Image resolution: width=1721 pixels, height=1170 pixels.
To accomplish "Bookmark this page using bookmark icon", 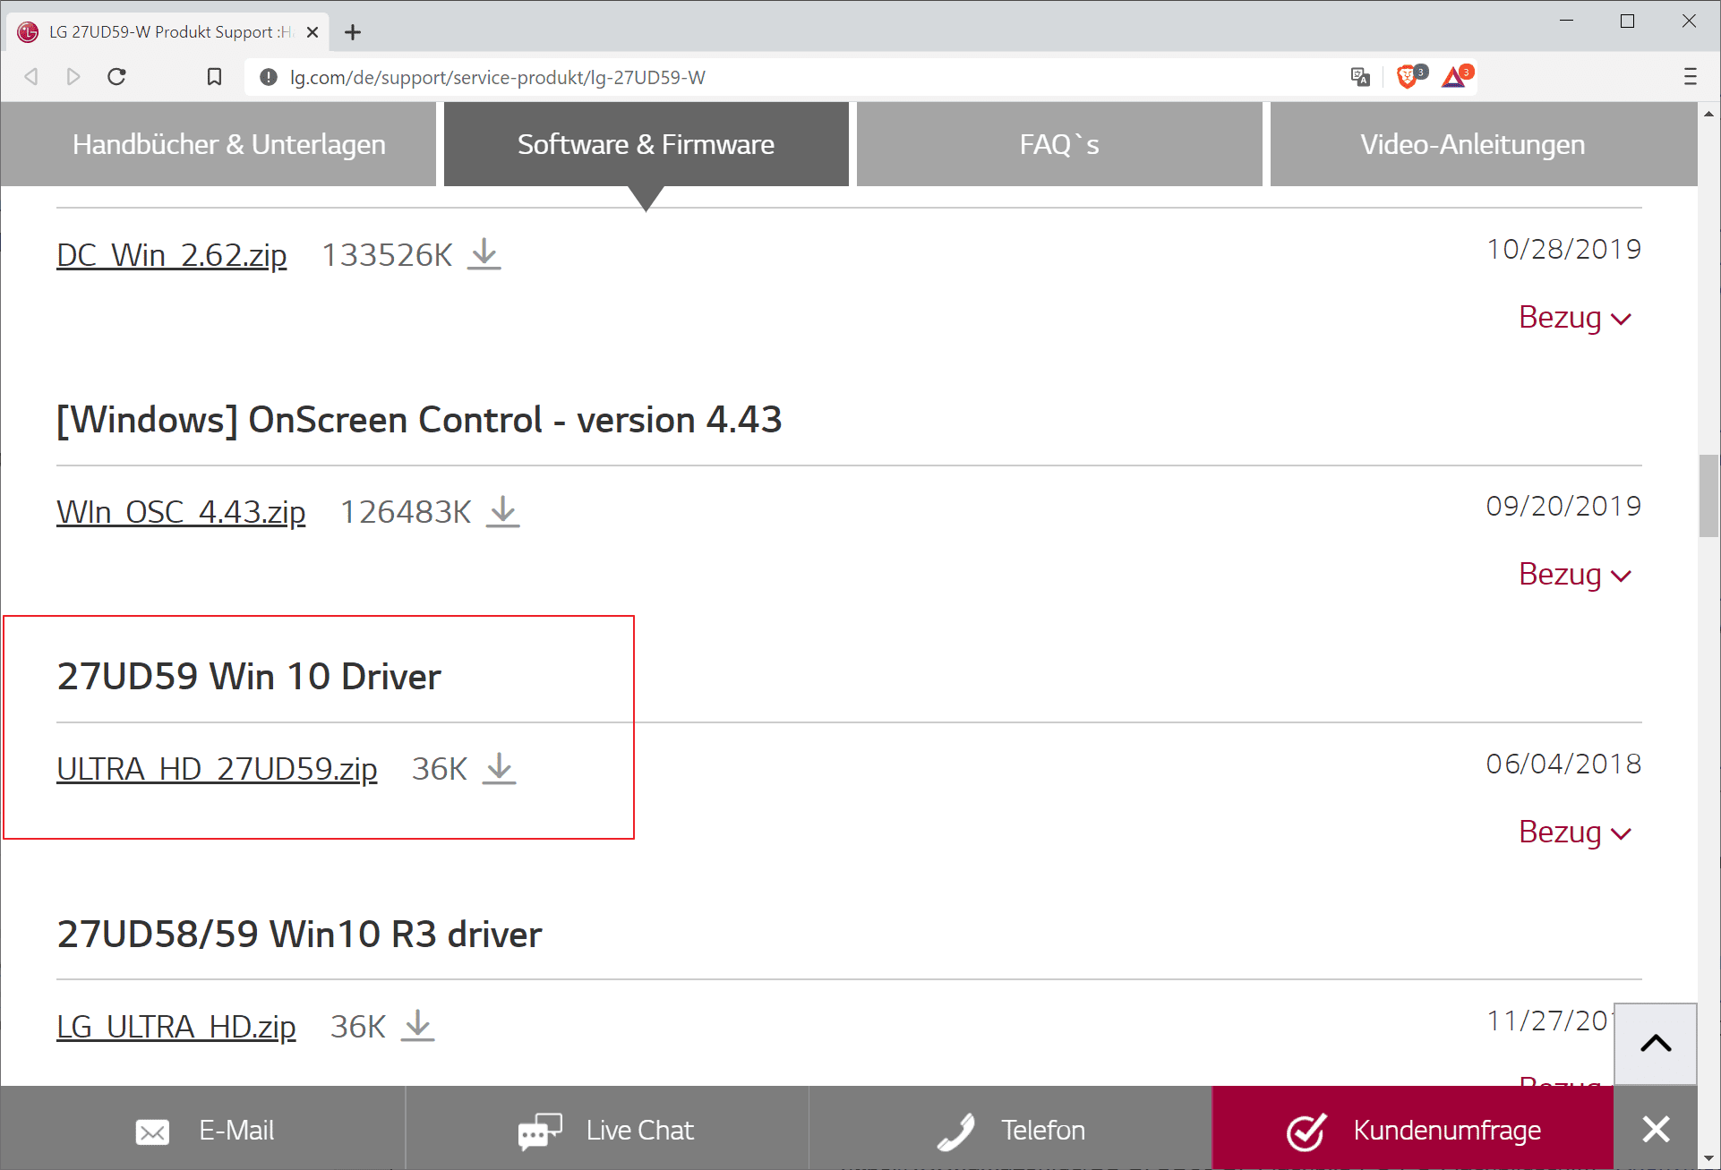I will tap(214, 77).
